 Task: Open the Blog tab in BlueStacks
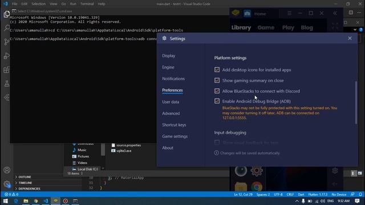click(x=307, y=28)
